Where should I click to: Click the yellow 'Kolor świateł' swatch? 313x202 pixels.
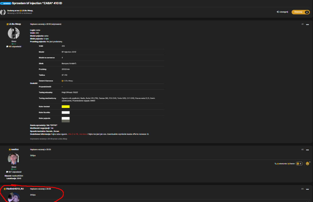click(65, 107)
